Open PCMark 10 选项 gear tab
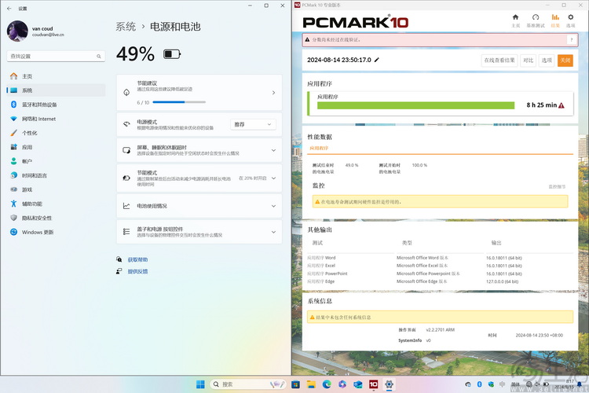Viewport: 589px width, 393px height. coord(571,20)
